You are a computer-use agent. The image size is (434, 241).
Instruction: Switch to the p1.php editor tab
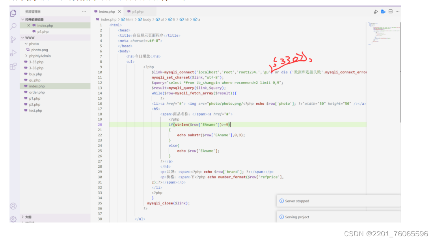(138, 11)
